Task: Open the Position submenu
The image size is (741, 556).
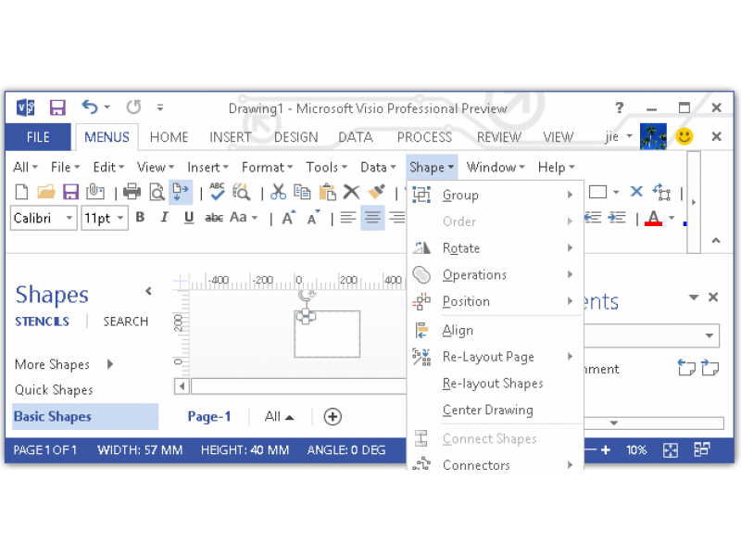Action: point(495,300)
